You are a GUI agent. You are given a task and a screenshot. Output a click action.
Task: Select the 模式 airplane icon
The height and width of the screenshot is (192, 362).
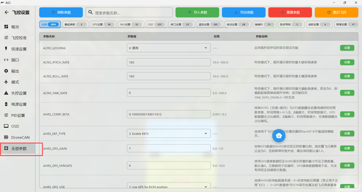click(x=6, y=82)
